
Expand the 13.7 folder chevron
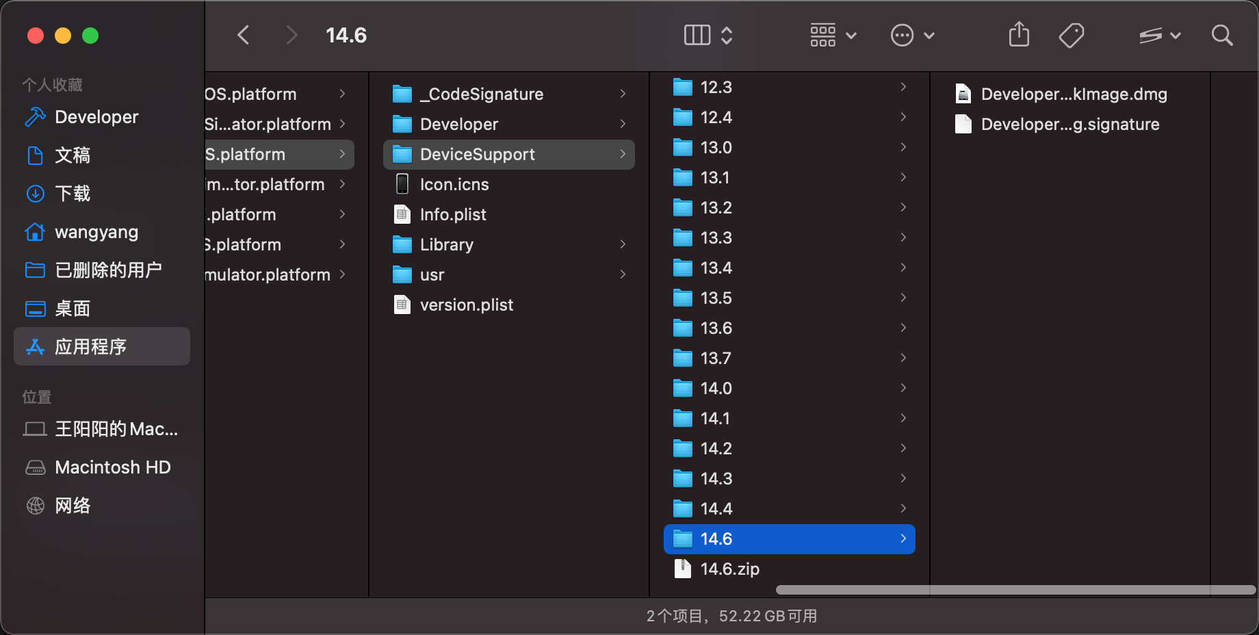click(904, 358)
